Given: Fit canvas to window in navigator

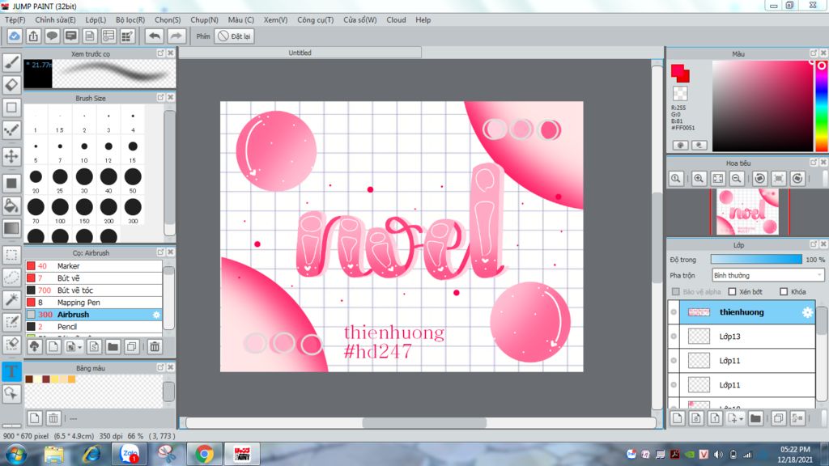Looking at the screenshot, I should pos(717,179).
